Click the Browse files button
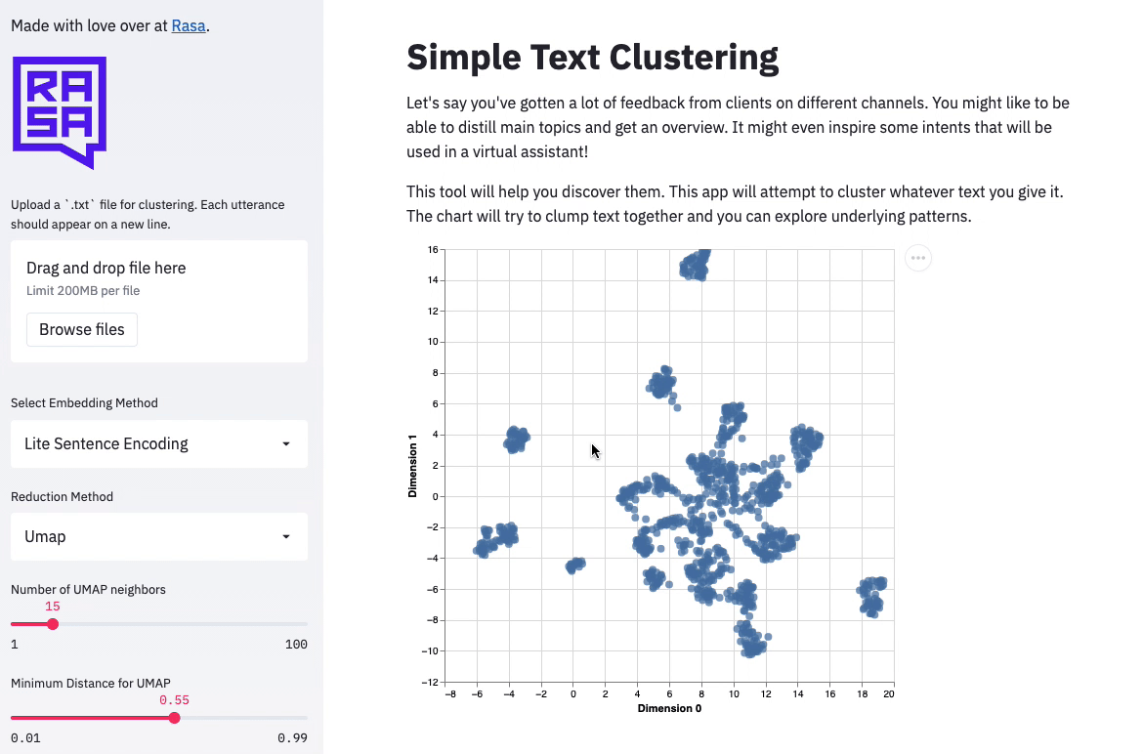This screenshot has width=1143, height=754. click(x=82, y=329)
